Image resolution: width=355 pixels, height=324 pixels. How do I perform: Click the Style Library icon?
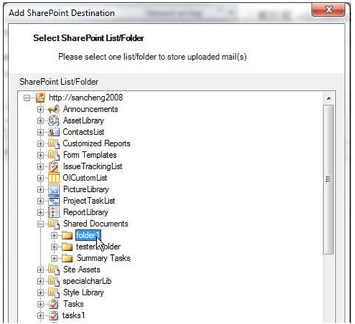[x=54, y=293]
